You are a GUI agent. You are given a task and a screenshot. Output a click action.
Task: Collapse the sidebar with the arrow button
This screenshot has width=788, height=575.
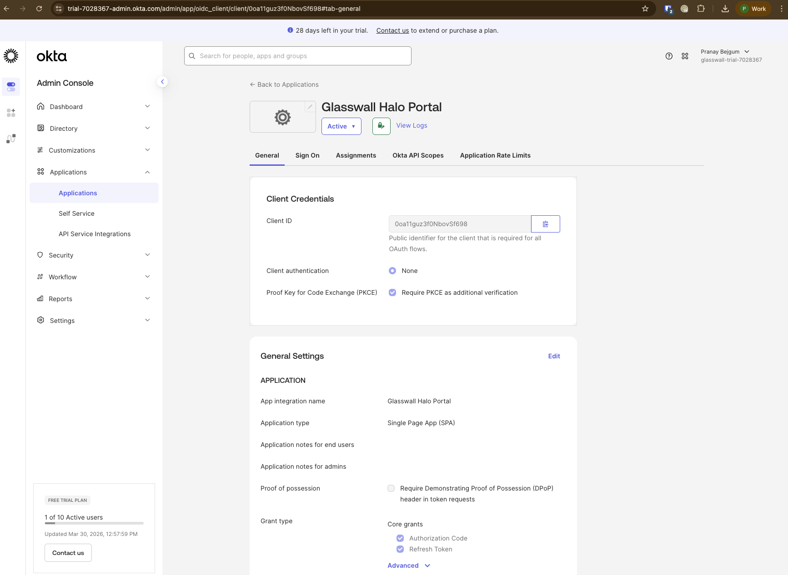click(x=162, y=82)
